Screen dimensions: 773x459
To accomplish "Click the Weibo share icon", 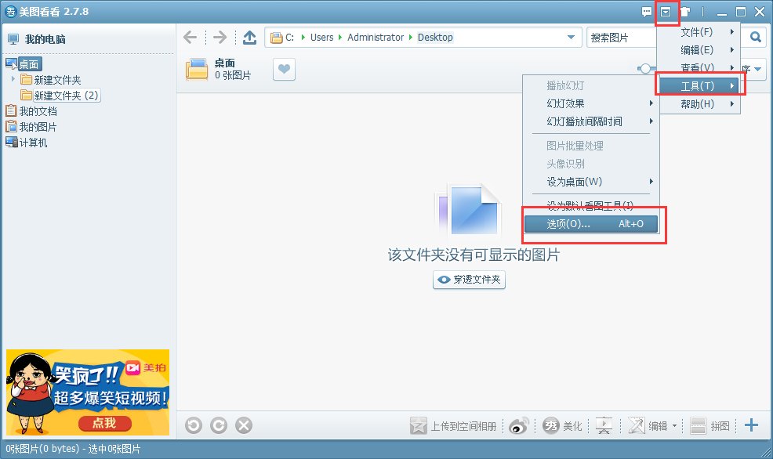I will pos(518,425).
